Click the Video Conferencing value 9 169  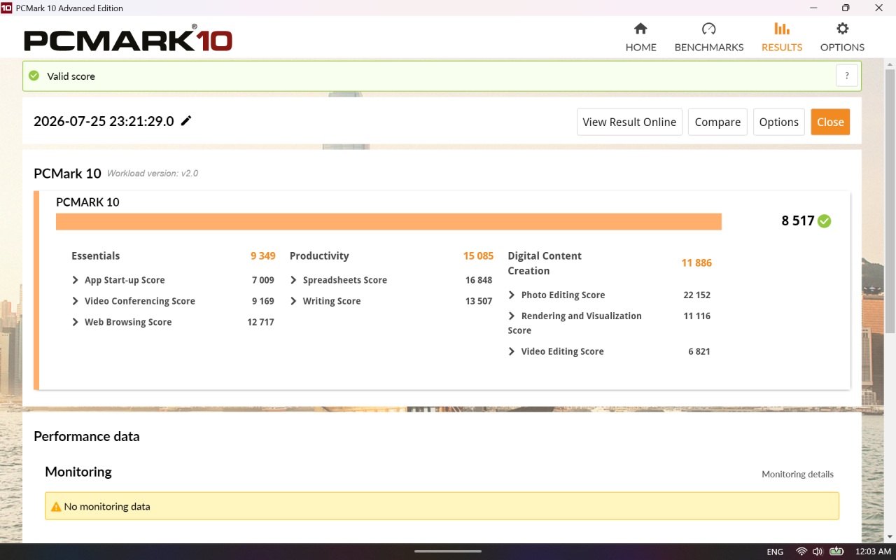263,301
